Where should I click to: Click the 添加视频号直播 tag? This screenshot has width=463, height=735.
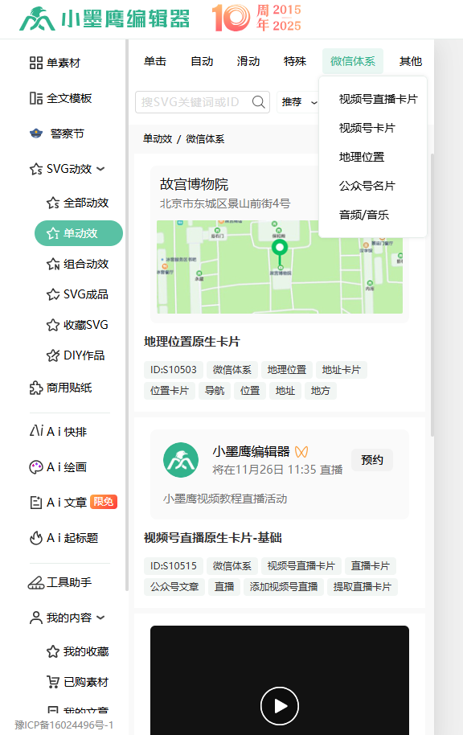[284, 586]
